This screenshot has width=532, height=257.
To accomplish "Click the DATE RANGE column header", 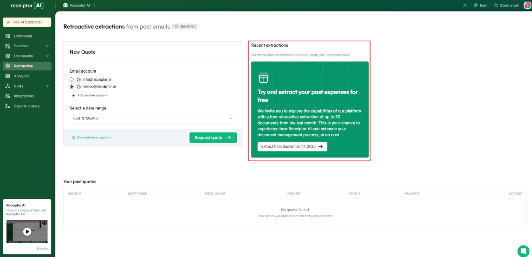I will [137, 194].
